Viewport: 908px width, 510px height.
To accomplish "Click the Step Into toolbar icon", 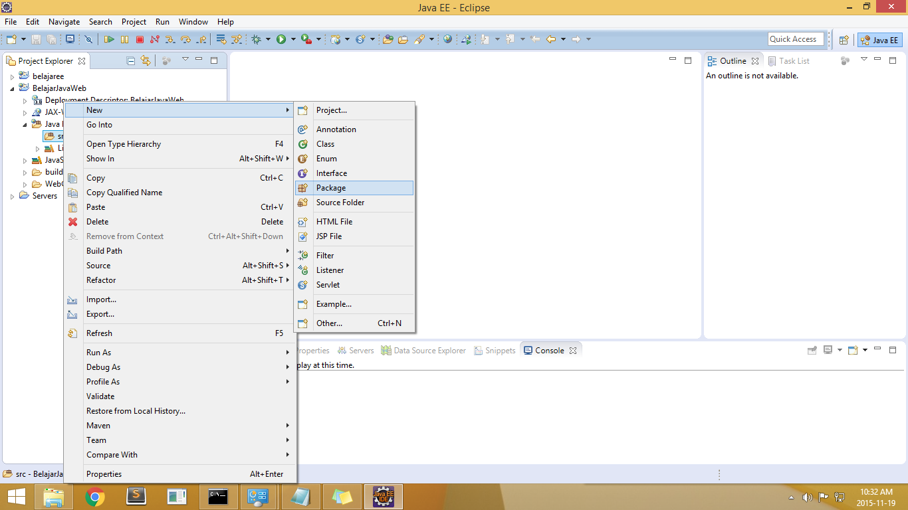I will [x=170, y=40].
